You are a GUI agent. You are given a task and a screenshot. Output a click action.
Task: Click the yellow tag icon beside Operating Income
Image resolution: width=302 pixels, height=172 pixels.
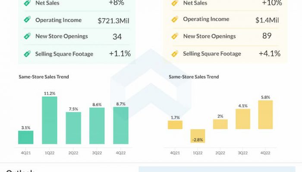click(175, 19)
